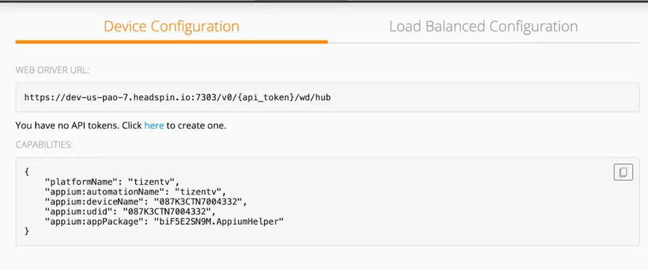648x270 pixels.
Task: Open the Load Balanced Configuration tab
Action: 483,26
